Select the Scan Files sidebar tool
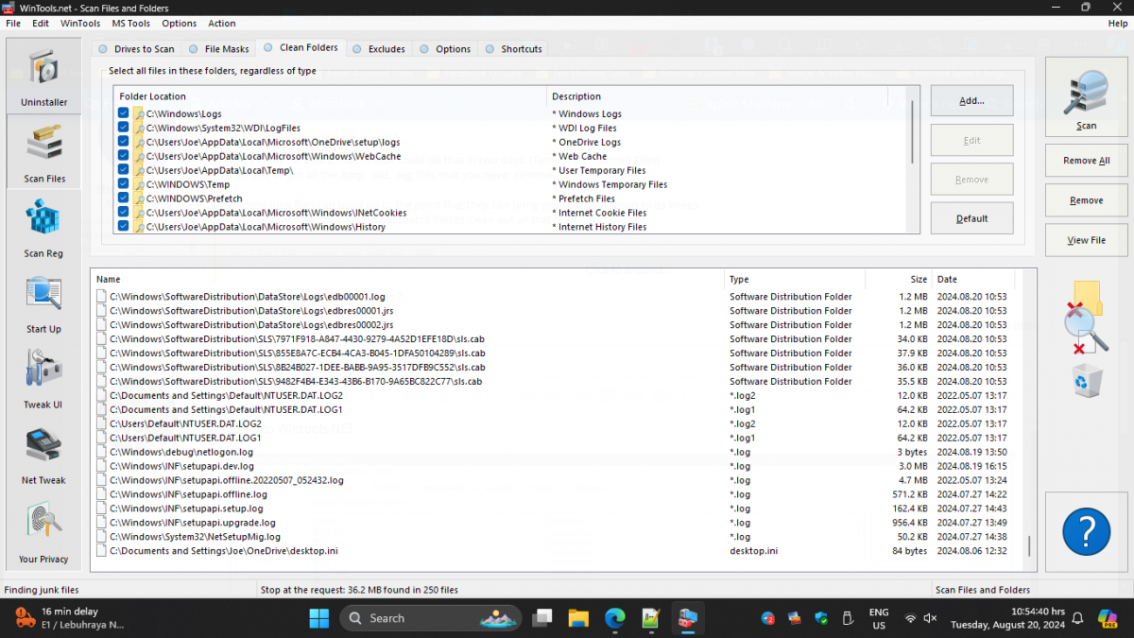Viewport: 1134px width, 638px height. pos(43,152)
